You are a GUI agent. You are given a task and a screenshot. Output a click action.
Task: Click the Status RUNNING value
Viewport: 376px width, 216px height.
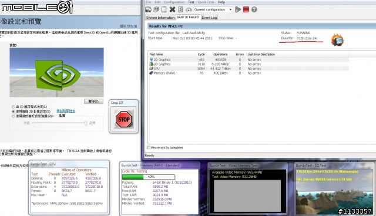(x=303, y=33)
